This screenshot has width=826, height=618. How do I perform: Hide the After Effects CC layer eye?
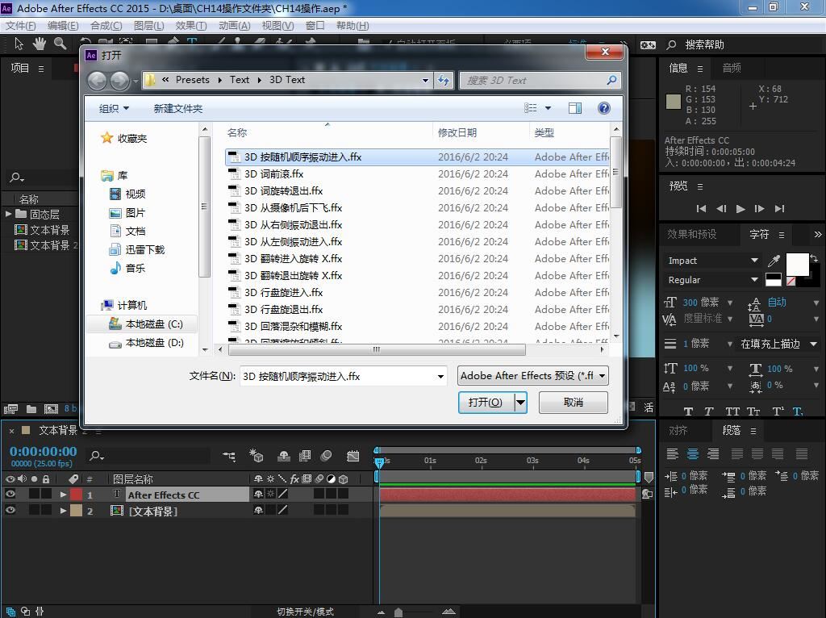10,495
